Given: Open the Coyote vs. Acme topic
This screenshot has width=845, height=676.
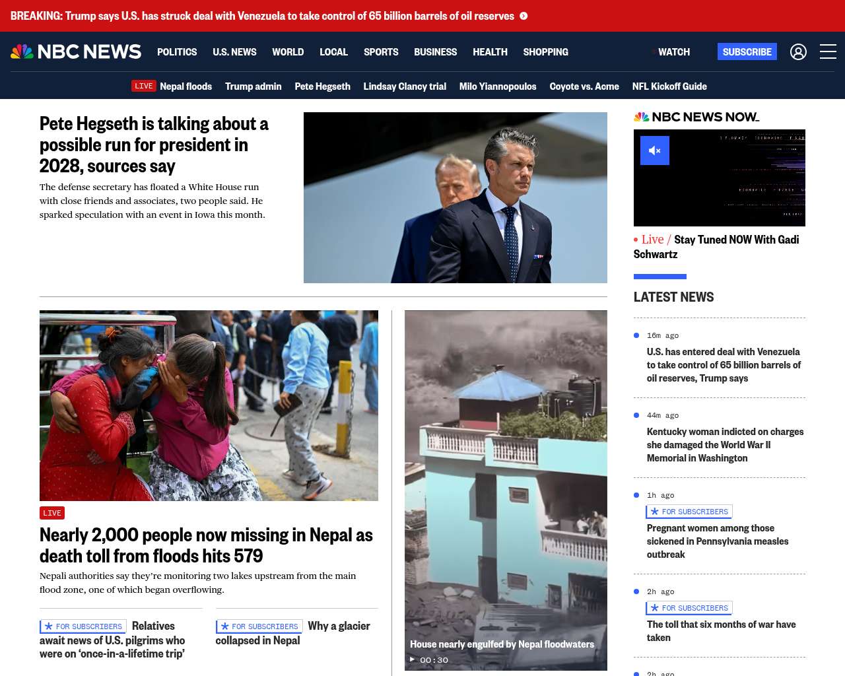Looking at the screenshot, I should pyautogui.click(x=584, y=86).
